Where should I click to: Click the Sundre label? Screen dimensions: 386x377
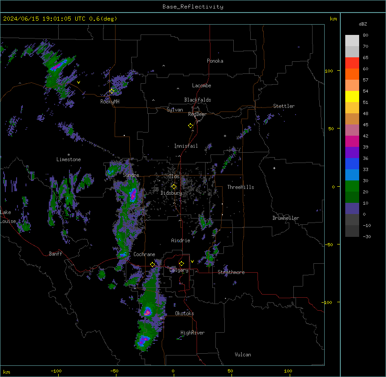pyautogui.click(x=131, y=175)
